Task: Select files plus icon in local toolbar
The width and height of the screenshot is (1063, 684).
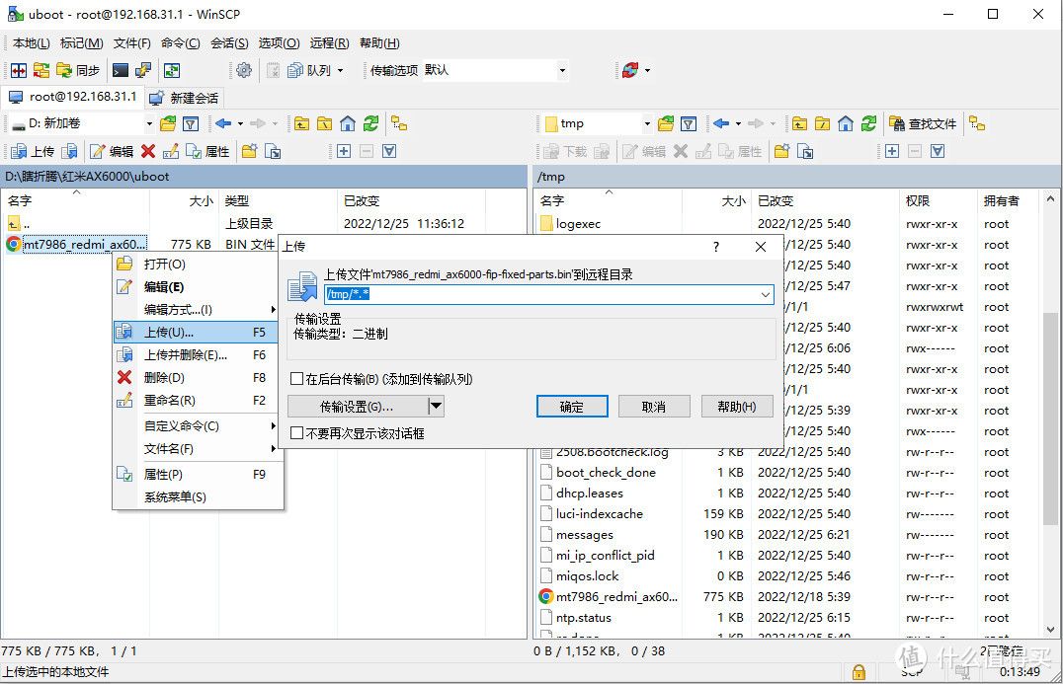Action: (x=344, y=151)
